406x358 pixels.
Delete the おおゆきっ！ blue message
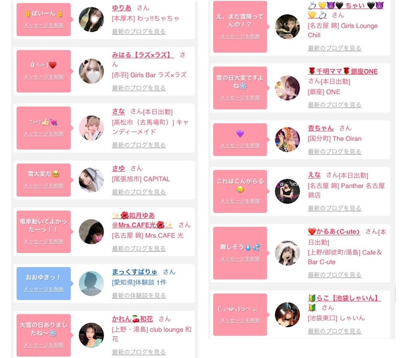coord(44,289)
